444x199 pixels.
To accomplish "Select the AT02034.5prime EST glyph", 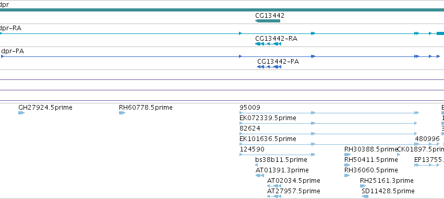I will click(x=274, y=186).
